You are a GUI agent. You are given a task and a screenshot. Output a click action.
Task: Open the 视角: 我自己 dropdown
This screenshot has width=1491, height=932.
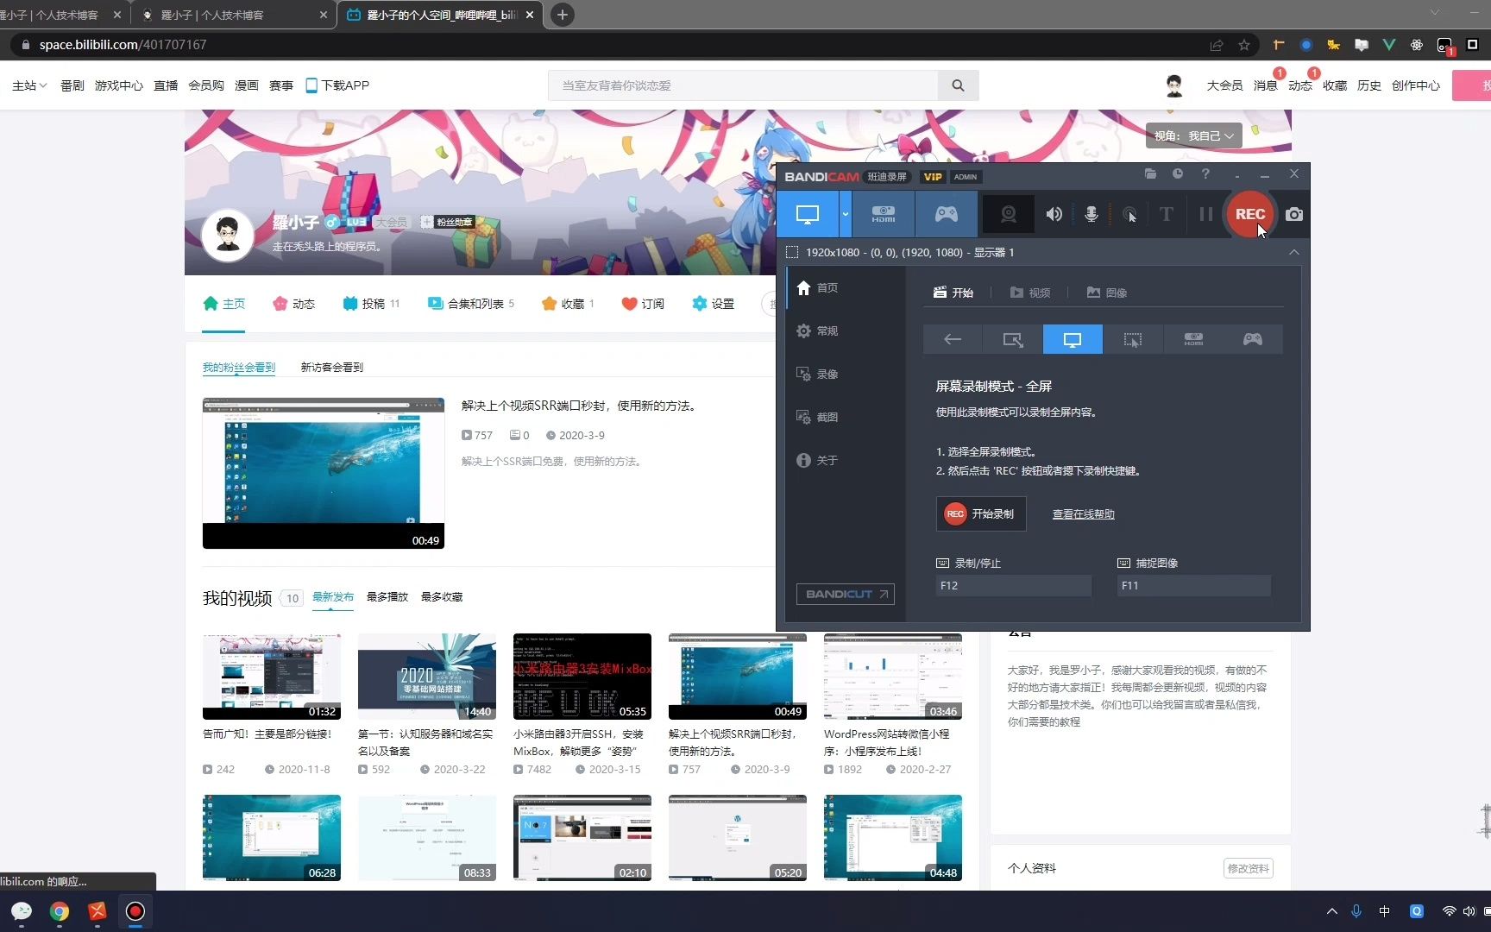point(1193,135)
